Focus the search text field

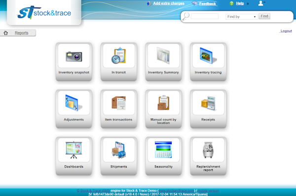coord(205,16)
